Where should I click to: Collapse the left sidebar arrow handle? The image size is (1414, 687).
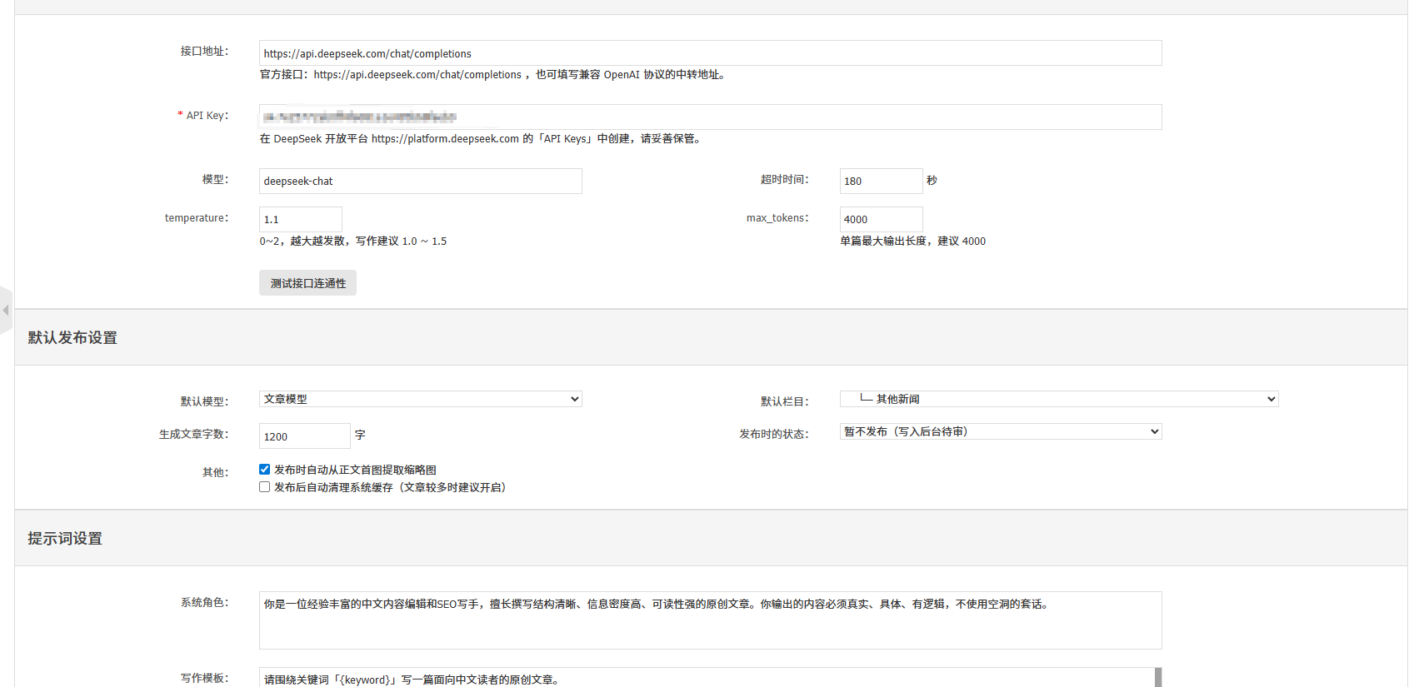[x=6, y=310]
